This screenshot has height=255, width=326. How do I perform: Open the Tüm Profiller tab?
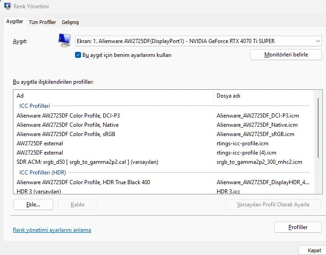(x=43, y=22)
